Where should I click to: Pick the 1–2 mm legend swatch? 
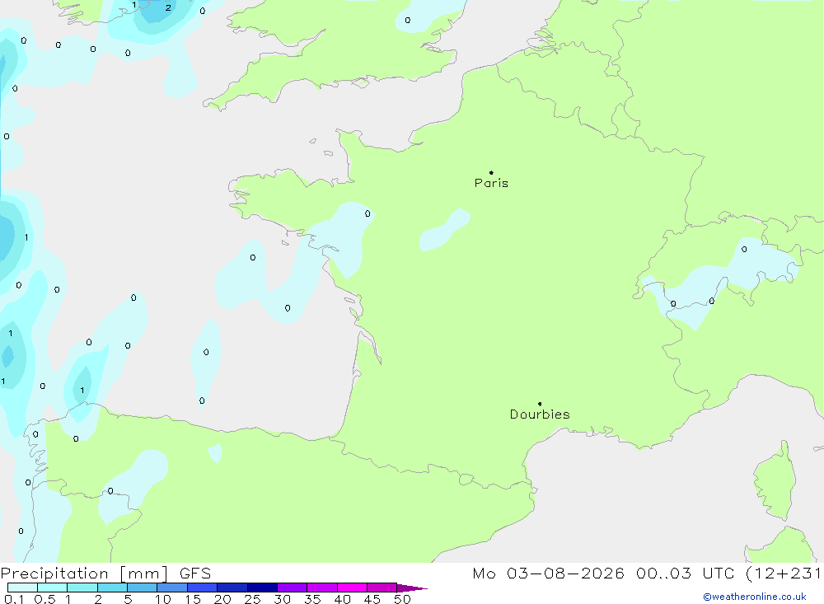pyautogui.click(x=82, y=588)
